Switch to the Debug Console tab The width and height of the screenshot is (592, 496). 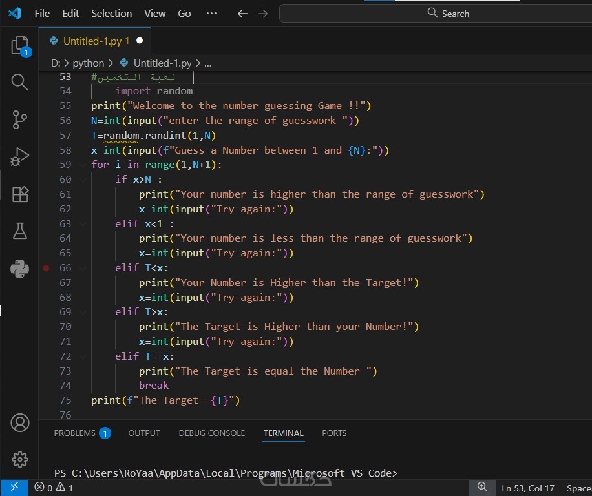211,433
